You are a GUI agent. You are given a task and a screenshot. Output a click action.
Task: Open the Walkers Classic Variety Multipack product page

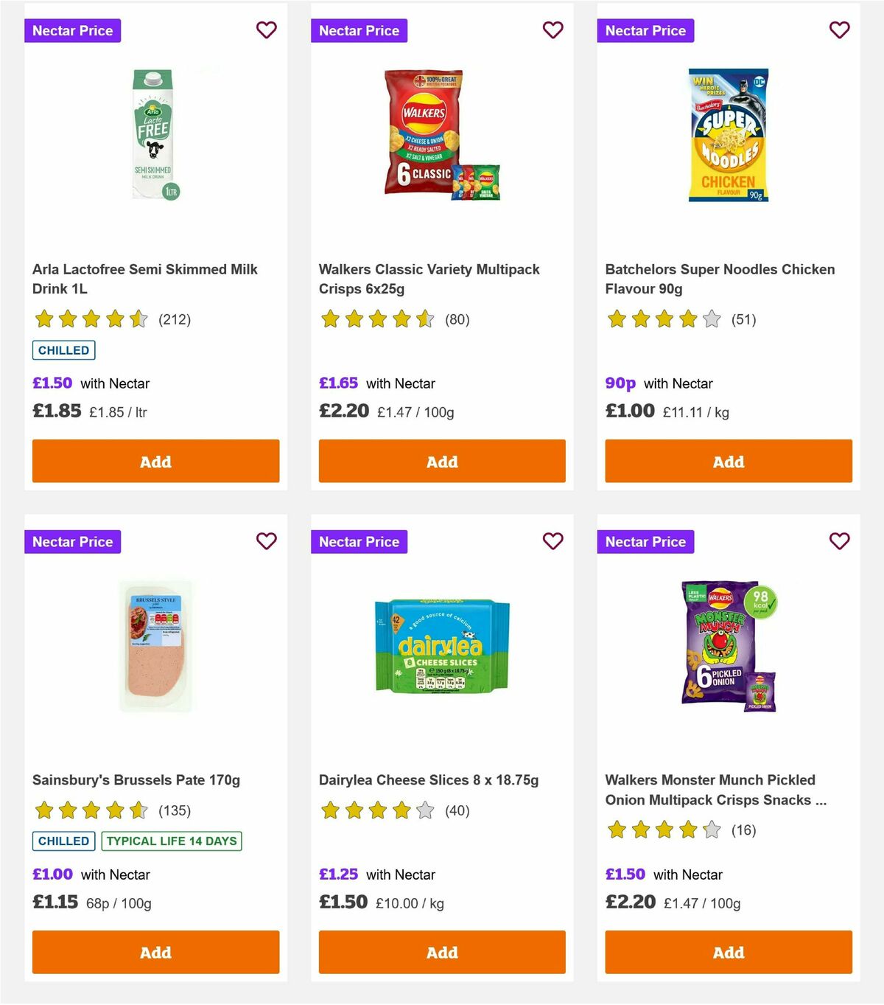tap(429, 279)
